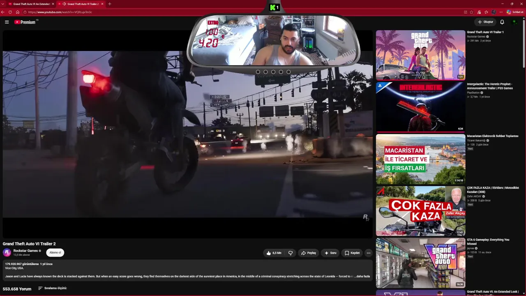Click the '553.658 Yorum' comments count
The height and width of the screenshot is (296, 526).
(x=17, y=289)
